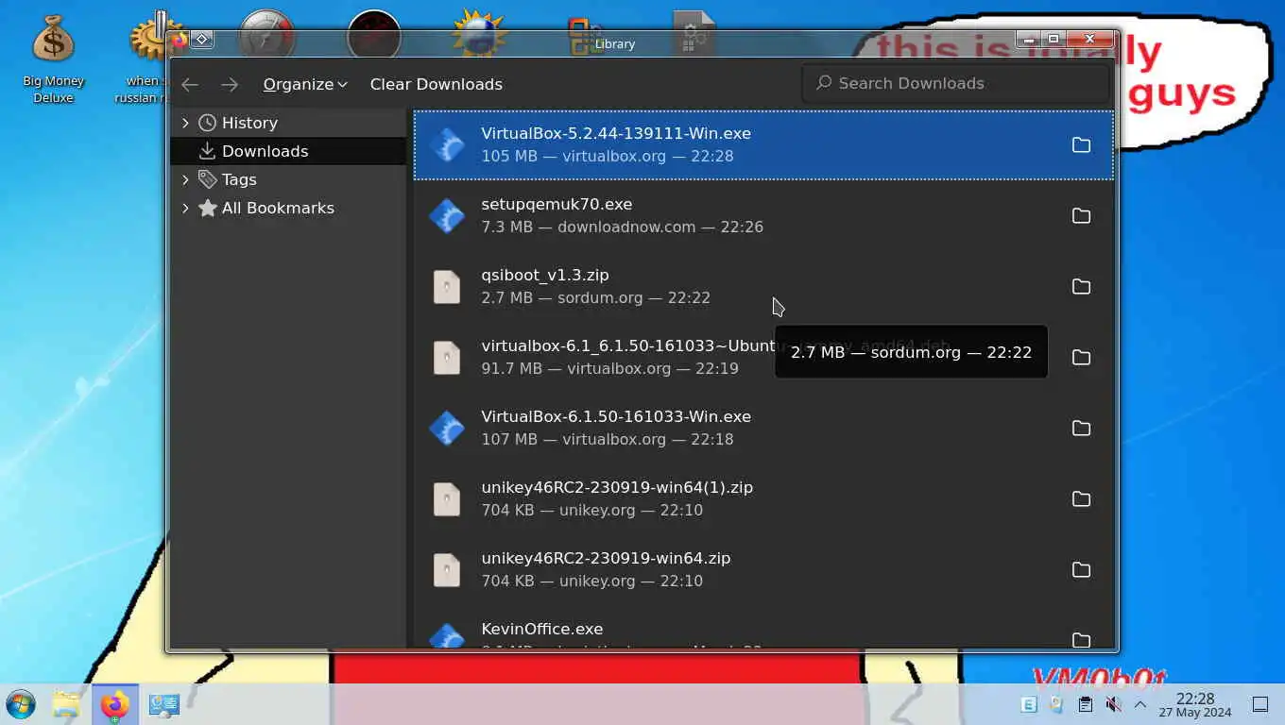
Task: Open containing folder for VirtualBox-6.1.50-161033-Win.exe
Action: tap(1081, 428)
